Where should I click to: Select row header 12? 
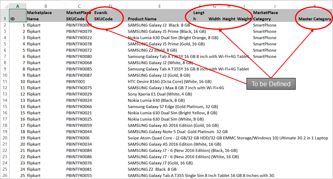pyautogui.click(x=5, y=88)
